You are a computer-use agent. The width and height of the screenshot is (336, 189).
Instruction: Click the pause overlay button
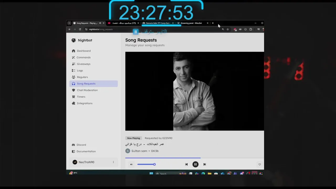135,32
